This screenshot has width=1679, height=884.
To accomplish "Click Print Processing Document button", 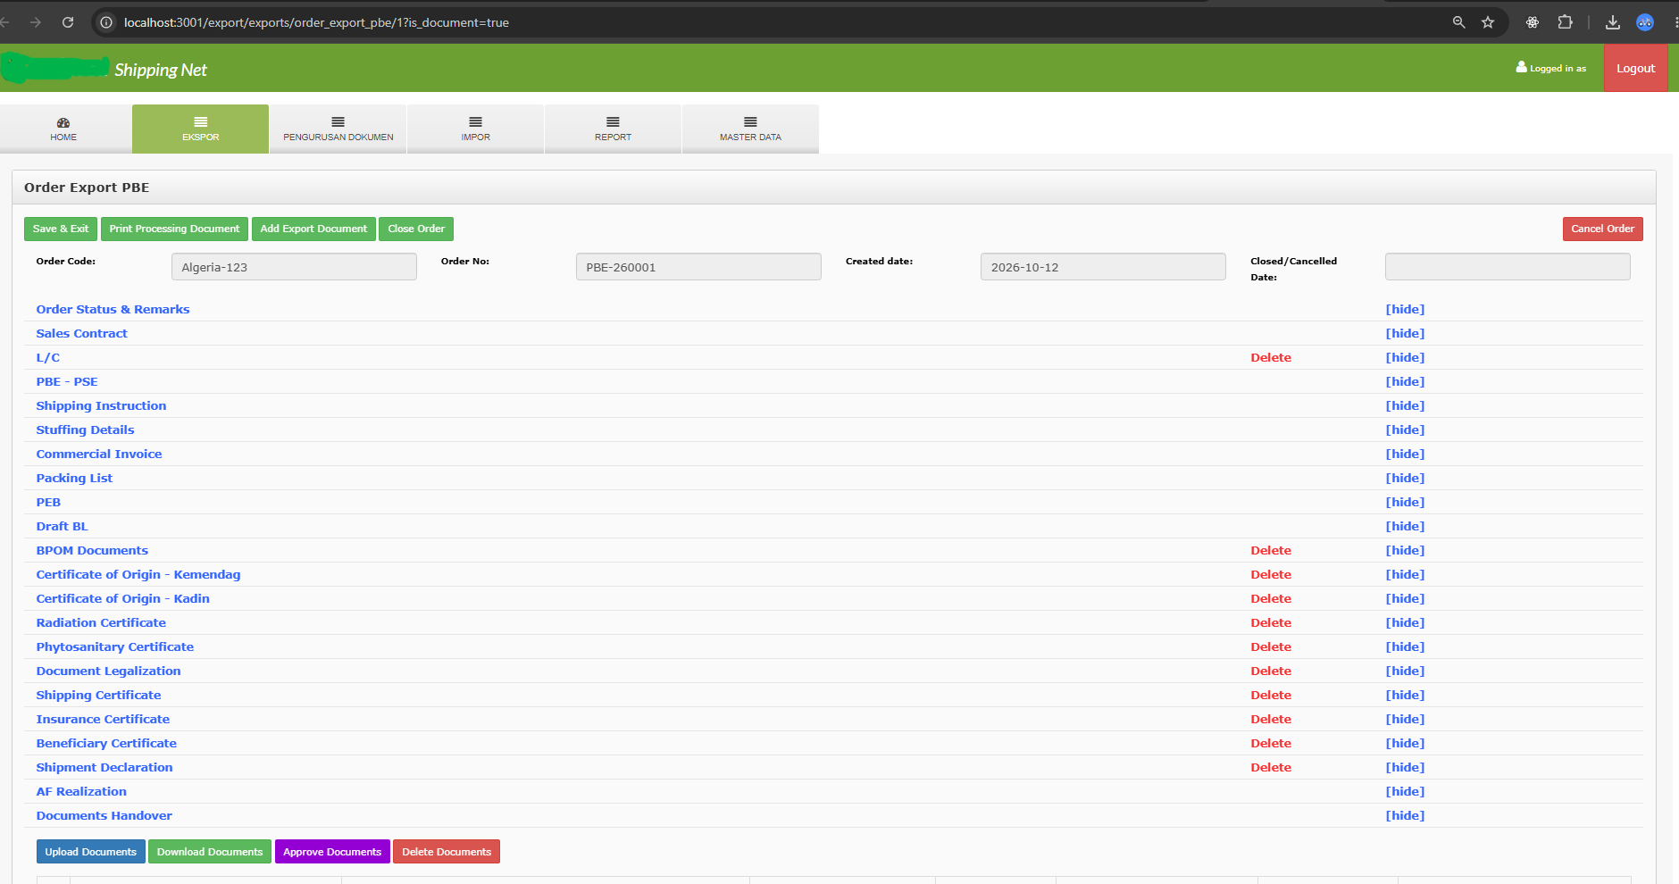I will [174, 229].
